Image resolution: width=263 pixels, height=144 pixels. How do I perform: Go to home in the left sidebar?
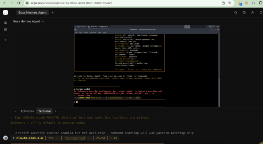5,23
